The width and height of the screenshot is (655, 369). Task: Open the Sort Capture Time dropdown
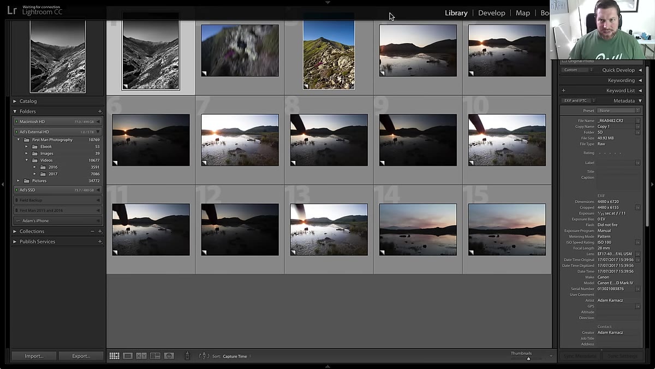[237, 356]
